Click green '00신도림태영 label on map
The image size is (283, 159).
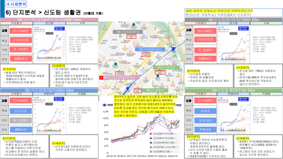pyautogui.click(x=166, y=68)
